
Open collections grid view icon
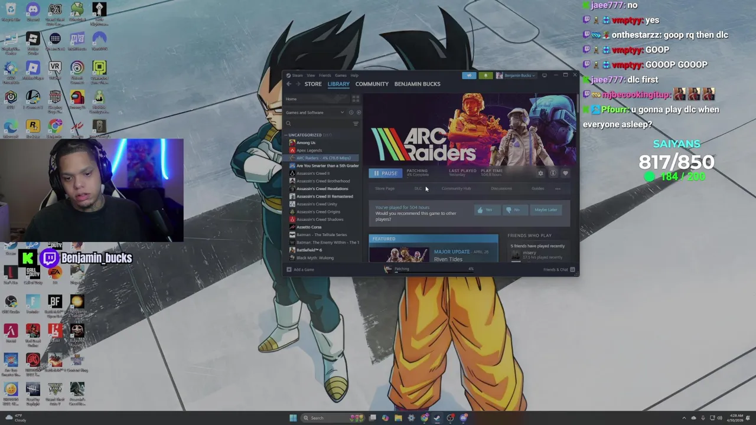click(x=356, y=99)
